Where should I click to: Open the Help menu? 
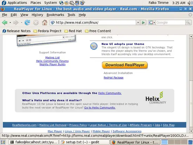pyautogui.click(x=82, y=15)
